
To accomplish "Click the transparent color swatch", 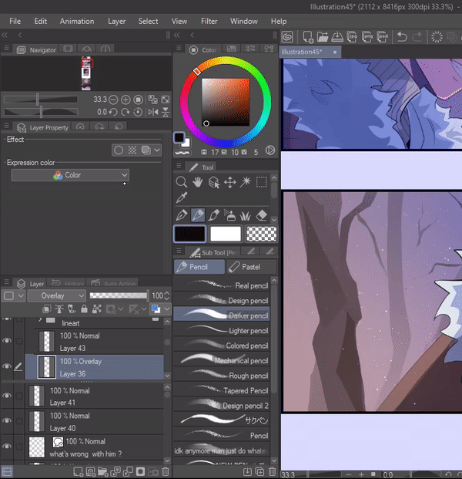I will click(x=263, y=234).
